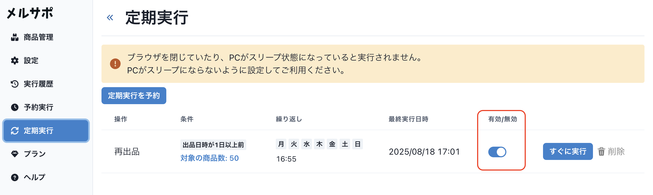Screen dimensions: 653x195
Task: Click the 日 day tag
Action: 358,144
